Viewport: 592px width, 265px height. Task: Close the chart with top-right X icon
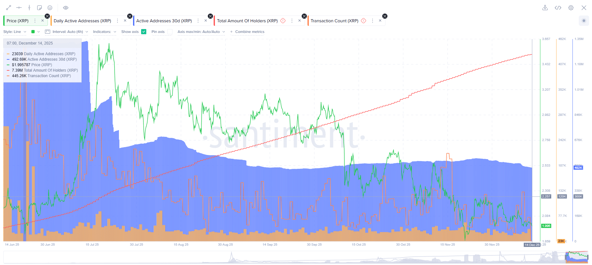coord(584,8)
